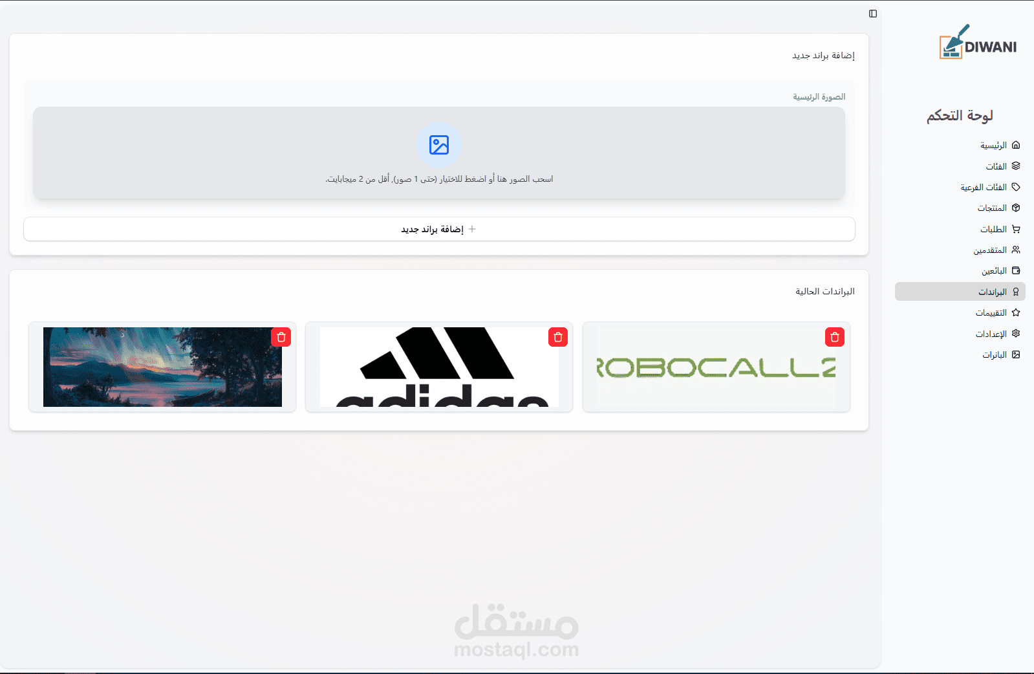Click the star icon beside التقييمات

click(1016, 312)
